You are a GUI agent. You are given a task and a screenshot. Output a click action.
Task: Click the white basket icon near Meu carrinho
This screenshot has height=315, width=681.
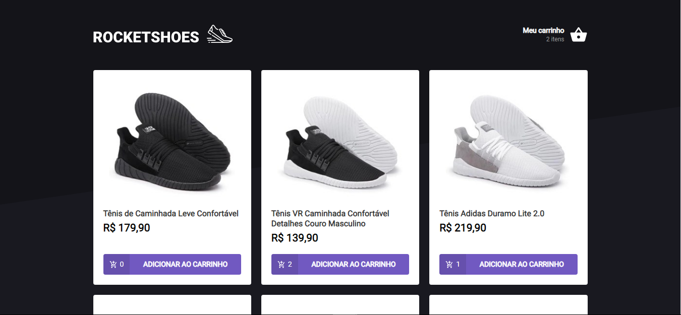pyautogui.click(x=578, y=34)
